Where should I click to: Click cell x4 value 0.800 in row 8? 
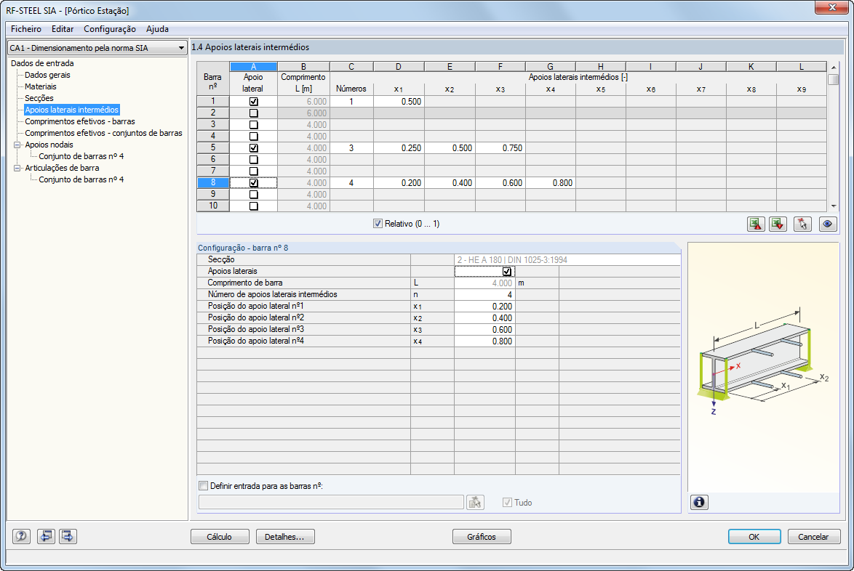point(550,183)
